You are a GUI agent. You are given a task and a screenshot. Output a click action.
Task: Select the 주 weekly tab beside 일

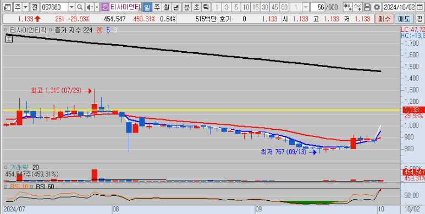point(157,7)
